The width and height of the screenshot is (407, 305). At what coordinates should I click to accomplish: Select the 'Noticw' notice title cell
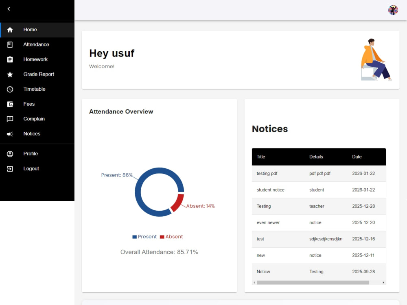263,272
